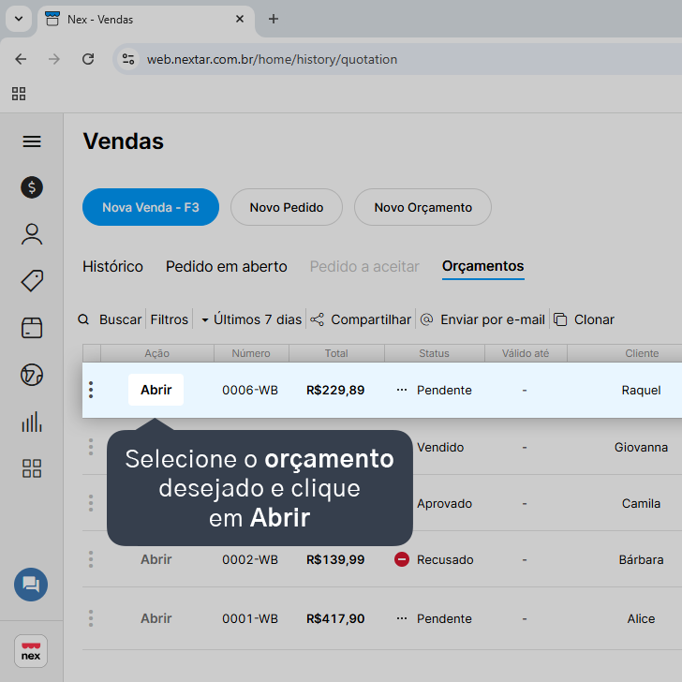The image size is (682, 682).
Task: Click client name Camila
Action: pyautogui.click(x=641, y=503)
